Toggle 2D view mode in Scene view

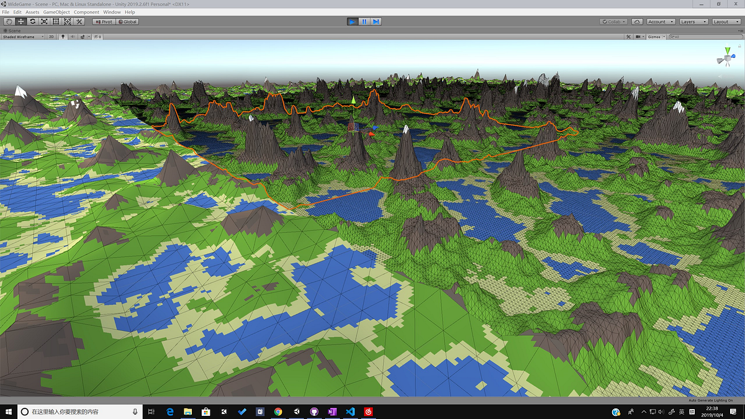(51, 36)
